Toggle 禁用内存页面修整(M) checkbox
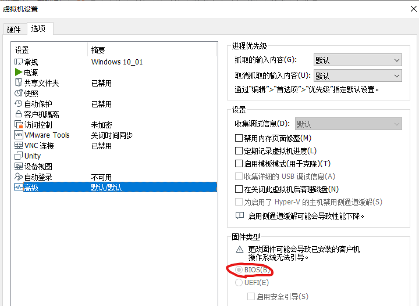This screenshot has width=419, height=306. point(239,138)
